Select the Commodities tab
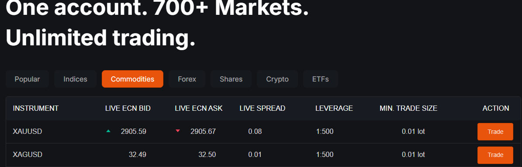The height and width of the screenshot is (167, 522). [132, 79]
